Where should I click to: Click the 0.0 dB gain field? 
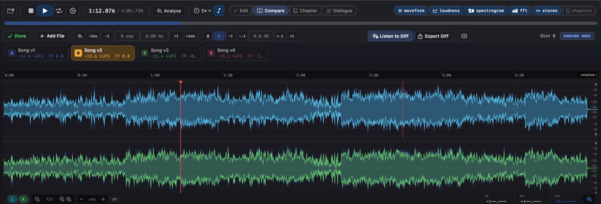(x=261, y=36)
